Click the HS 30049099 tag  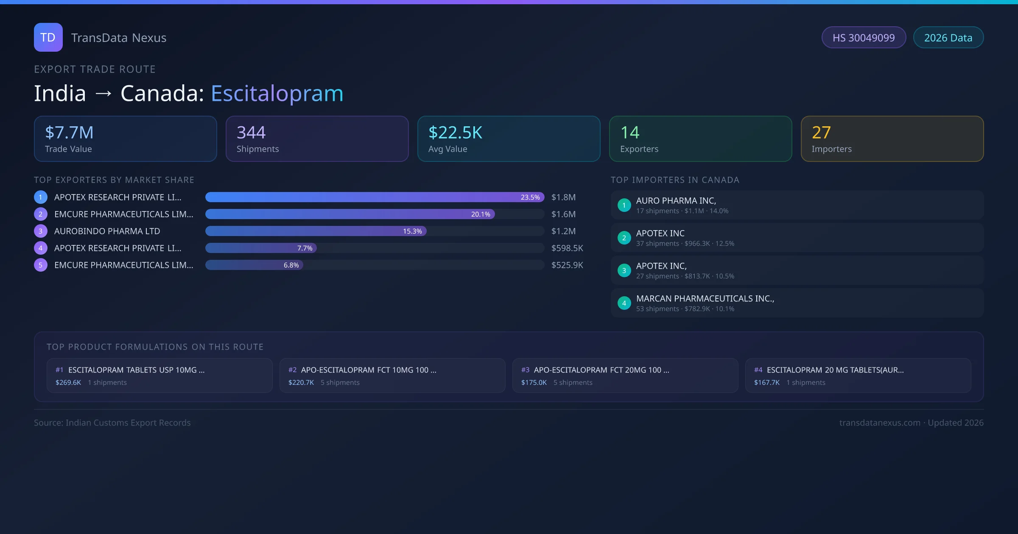pos(864,38)
